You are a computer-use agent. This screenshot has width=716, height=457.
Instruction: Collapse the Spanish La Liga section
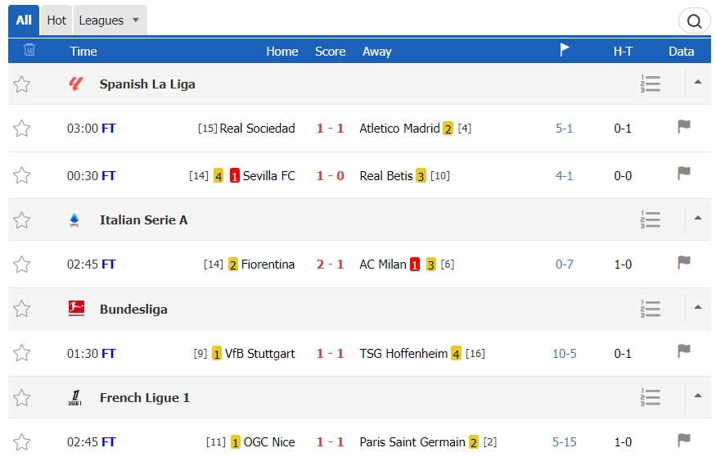pyautogui.click(x=698, y=83)
